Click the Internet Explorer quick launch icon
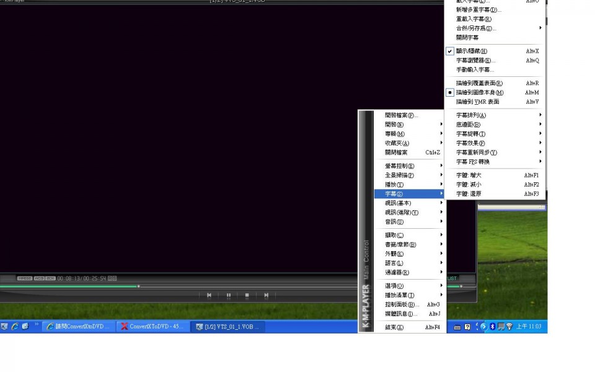Viewport: 595px width, 372px height. [15, 327]
